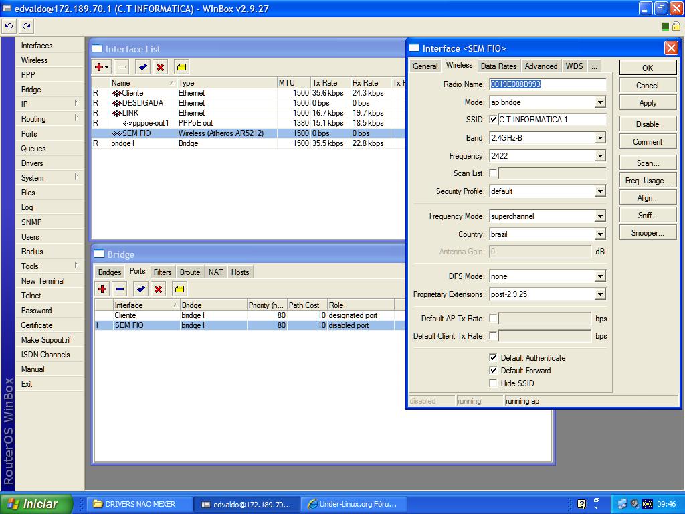This screenshot has height=514, width=685.
Task: Add bridge port with red plus icon
Action: [102, 289]
